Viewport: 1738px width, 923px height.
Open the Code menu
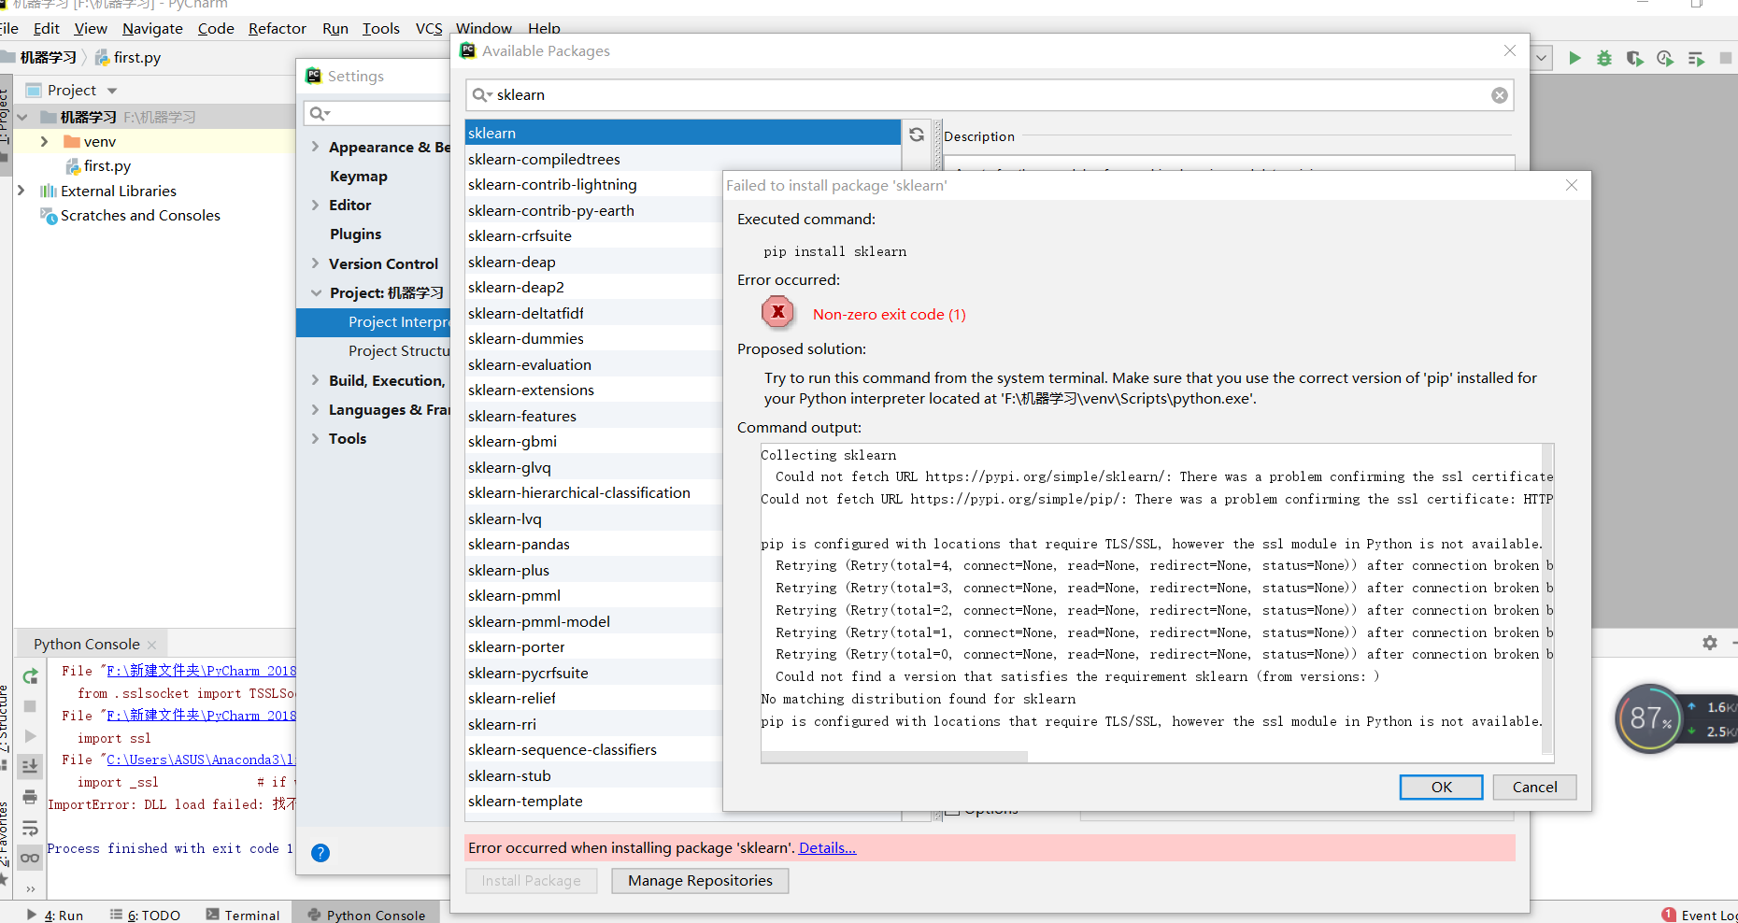[216, 28]
